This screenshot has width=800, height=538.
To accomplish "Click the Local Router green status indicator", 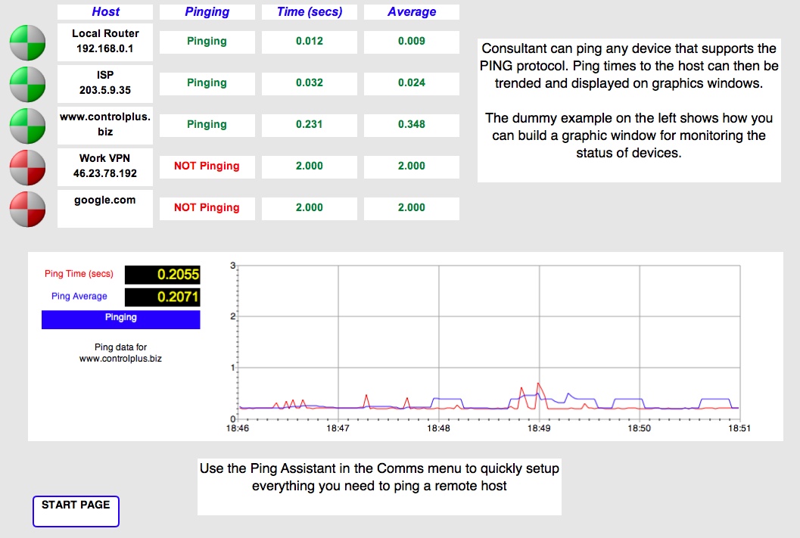I will tap(28, 42).
